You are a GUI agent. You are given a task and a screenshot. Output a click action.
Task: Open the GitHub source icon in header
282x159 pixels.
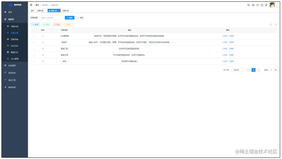point(253,5)
